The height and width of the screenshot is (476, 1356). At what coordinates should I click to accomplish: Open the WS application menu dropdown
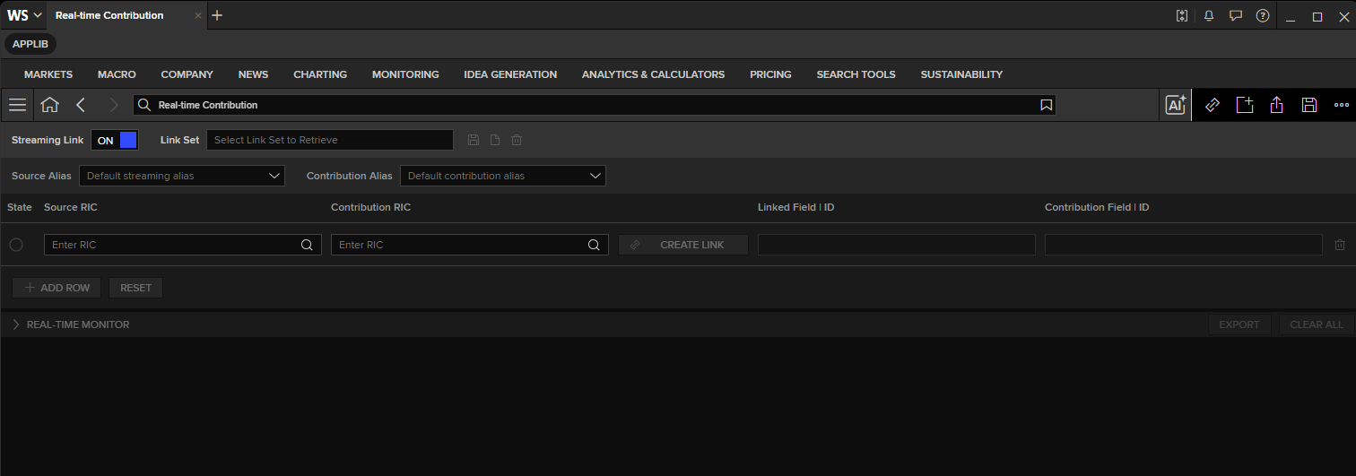point(25,15)
